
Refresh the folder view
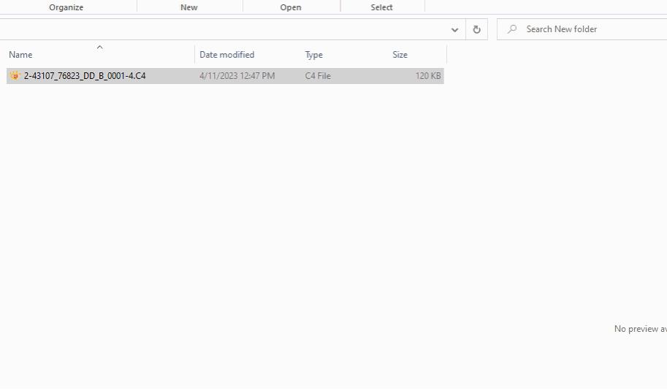click(476, 29)
